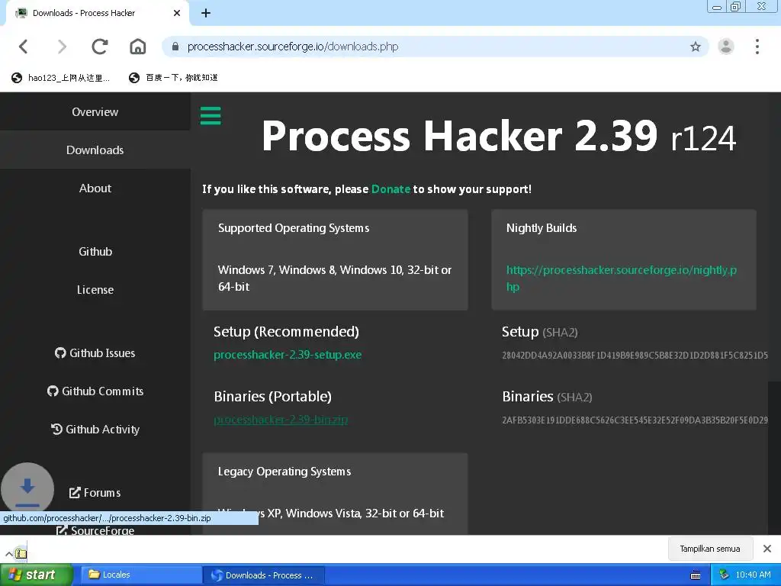Go to browser home page
This screenshot has width=781, height=586.
tap(137, 47)
